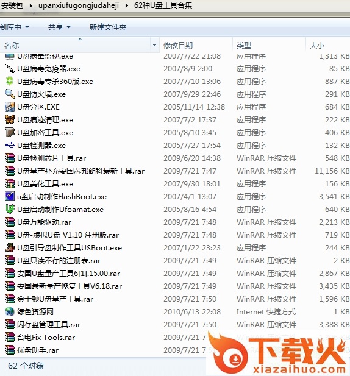Click the archive icon of U盘量产补充安国芯邦朗科最新工具.rar
350x376 pixels.
tap(10, 171)
